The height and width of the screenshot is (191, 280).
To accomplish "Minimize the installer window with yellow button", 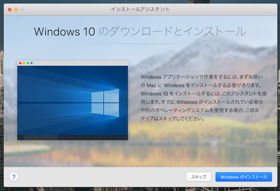I will pyautogui.click(x=16, y=9).
